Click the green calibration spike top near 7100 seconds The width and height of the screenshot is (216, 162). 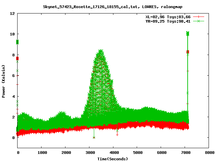(188, 34)
